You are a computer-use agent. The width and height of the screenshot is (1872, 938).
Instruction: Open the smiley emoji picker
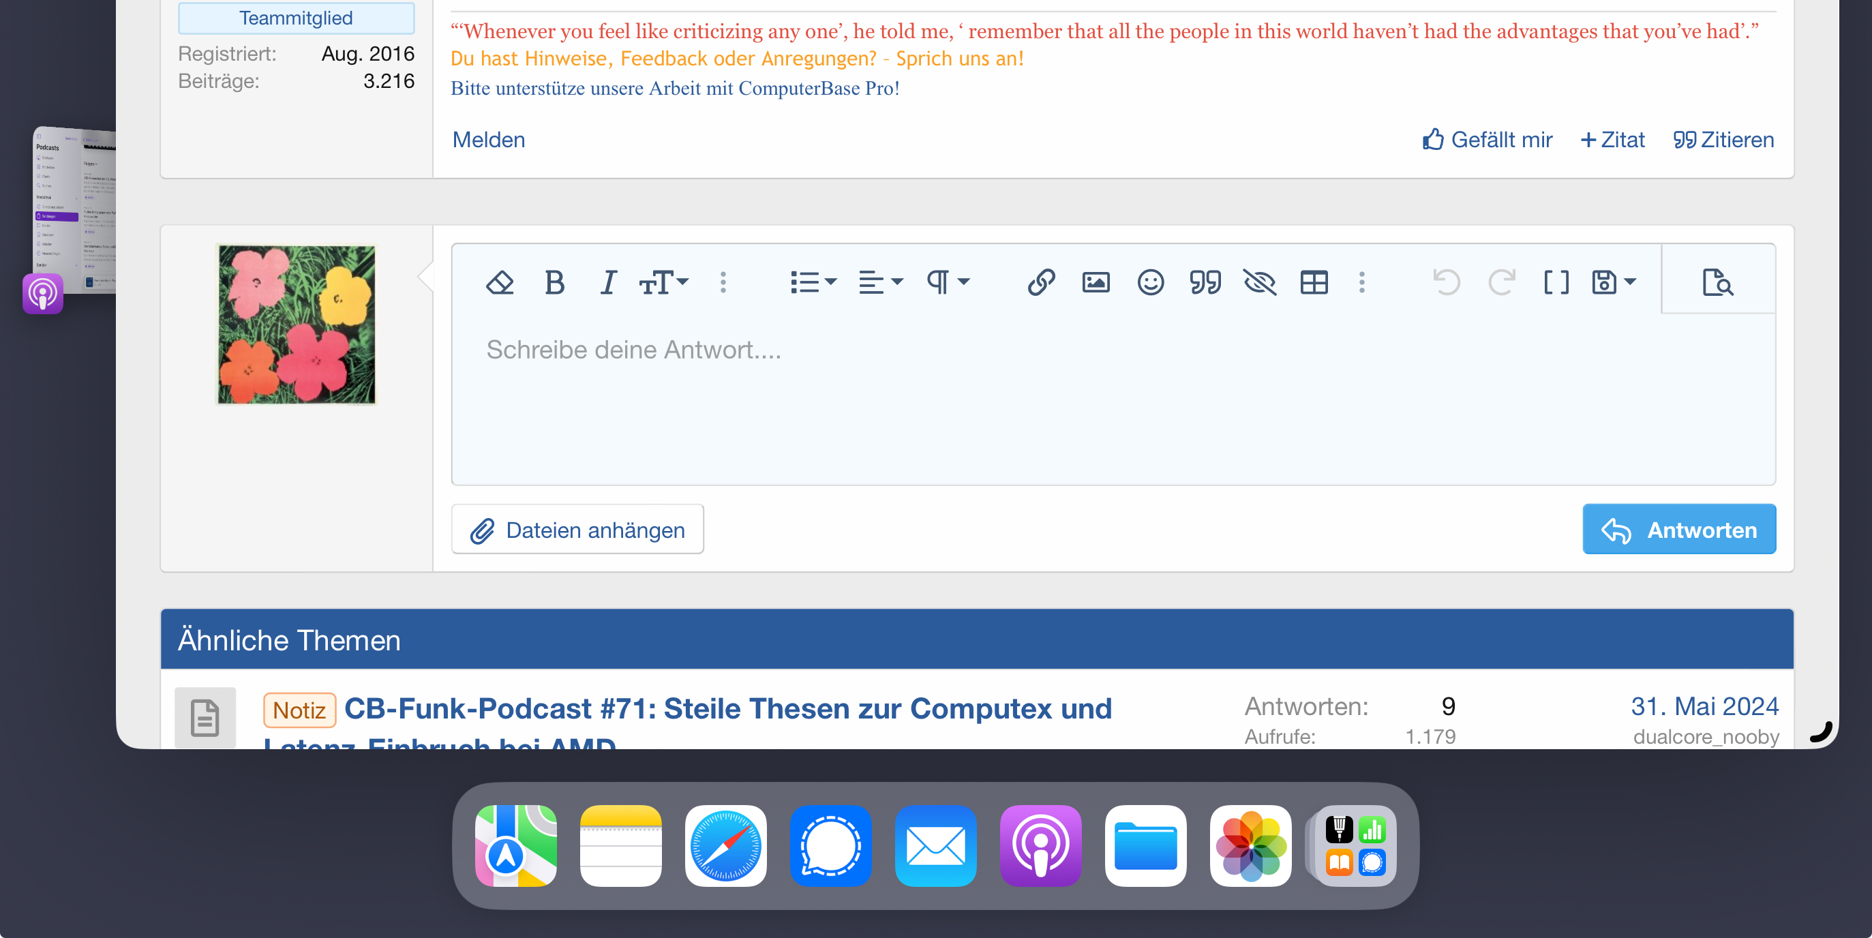(1149, 282)
